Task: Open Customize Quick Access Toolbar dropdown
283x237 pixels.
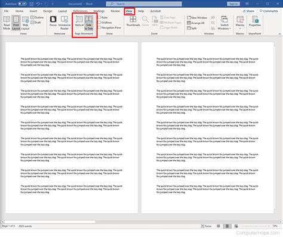Action: coord(53,4)
